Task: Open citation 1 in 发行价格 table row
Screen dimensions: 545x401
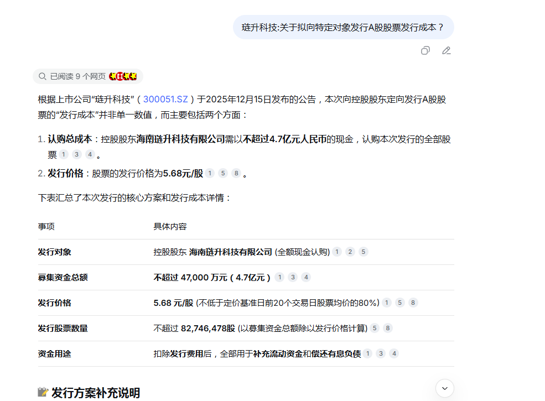Action: point(387,303)
